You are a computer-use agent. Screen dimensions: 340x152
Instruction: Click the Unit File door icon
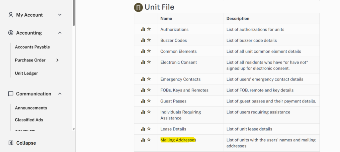pos(138,7)
